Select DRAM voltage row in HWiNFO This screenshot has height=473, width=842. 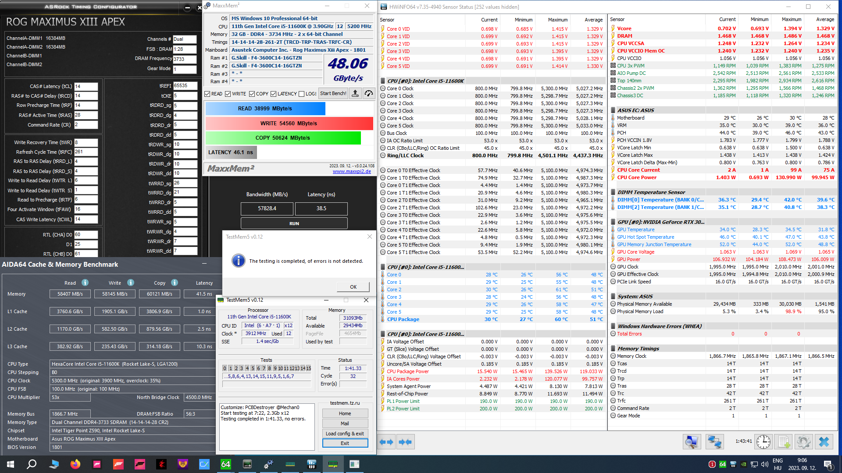723,36
